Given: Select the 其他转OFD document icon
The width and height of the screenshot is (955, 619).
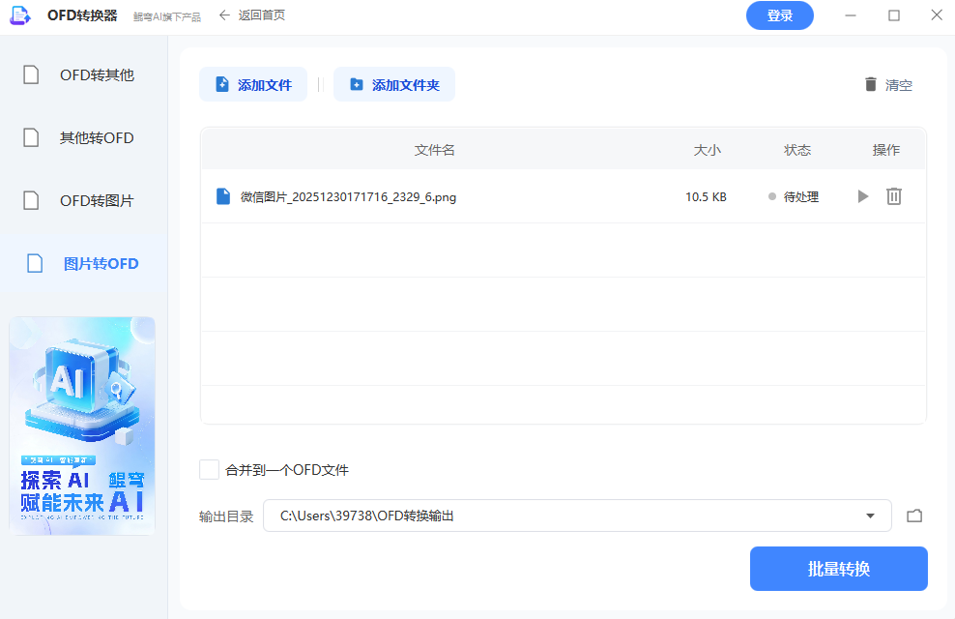Looking at the screenshot, I should (x=29, y=137).
